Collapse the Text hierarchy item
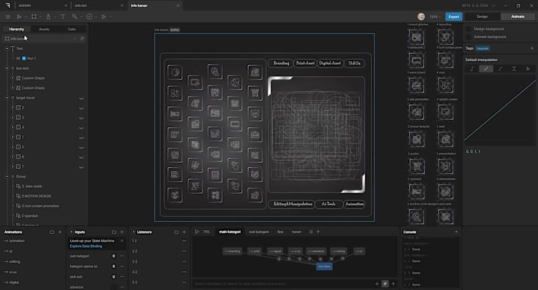Viewport: 538px width, 290px height. pos(7,48)
